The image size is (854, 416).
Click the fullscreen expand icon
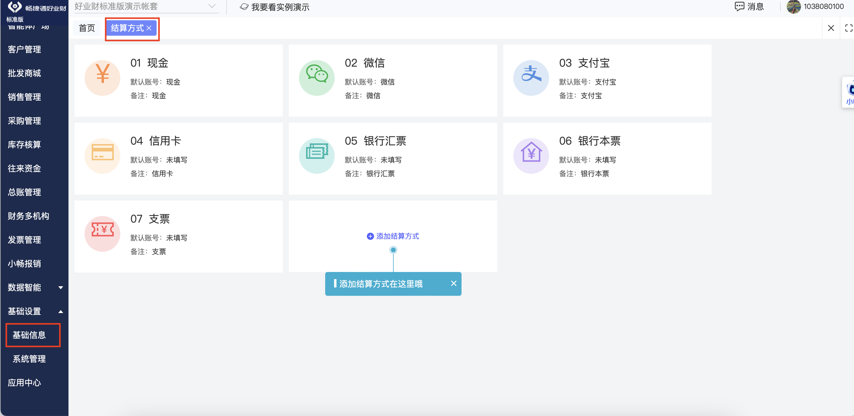click(848, 28)
